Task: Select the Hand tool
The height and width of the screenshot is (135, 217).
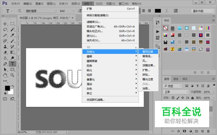Action: tap(5, 75)
